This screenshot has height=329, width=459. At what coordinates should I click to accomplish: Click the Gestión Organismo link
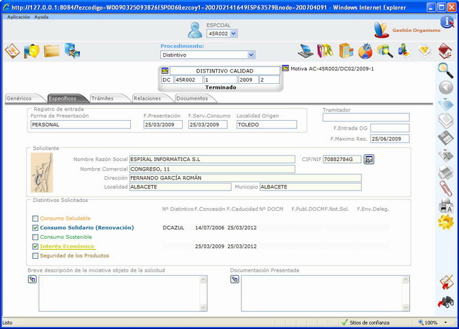[416, 31]
